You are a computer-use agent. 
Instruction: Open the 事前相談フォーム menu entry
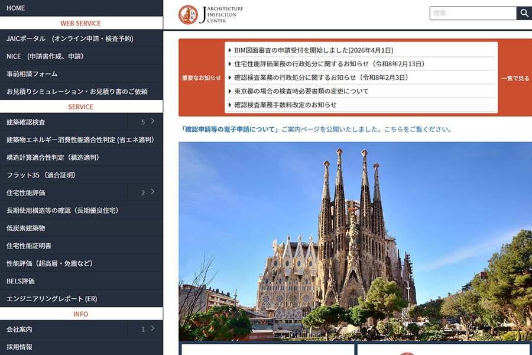[32, 74]
